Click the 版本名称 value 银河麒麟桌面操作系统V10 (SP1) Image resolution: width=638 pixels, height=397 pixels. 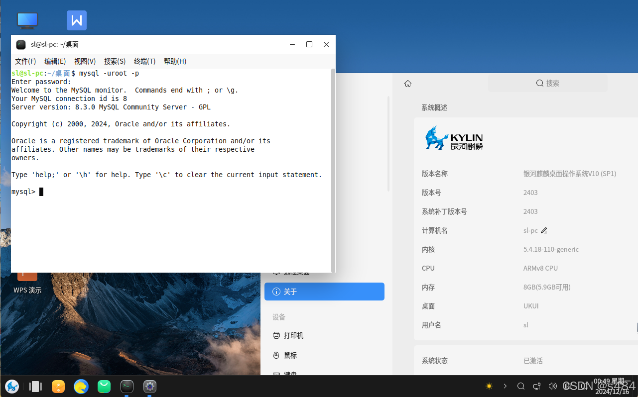[570, 174]
